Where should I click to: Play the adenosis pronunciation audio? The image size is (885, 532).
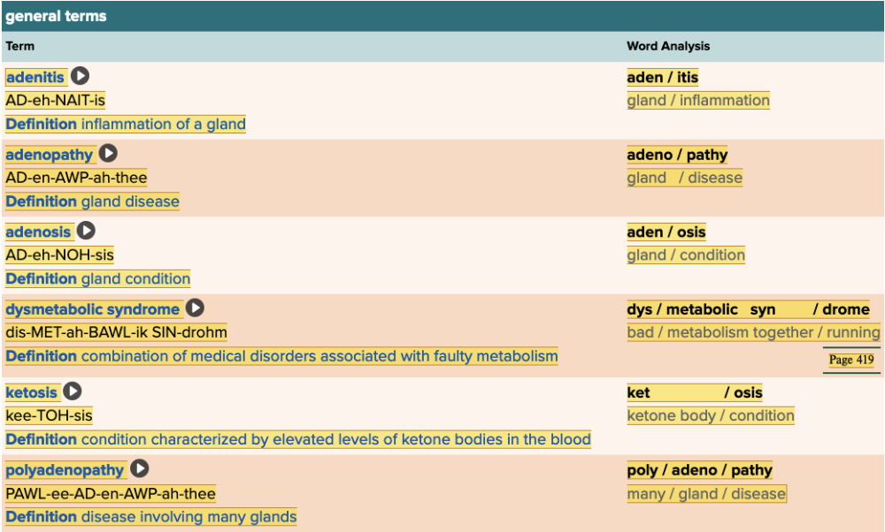coord(86,232)
